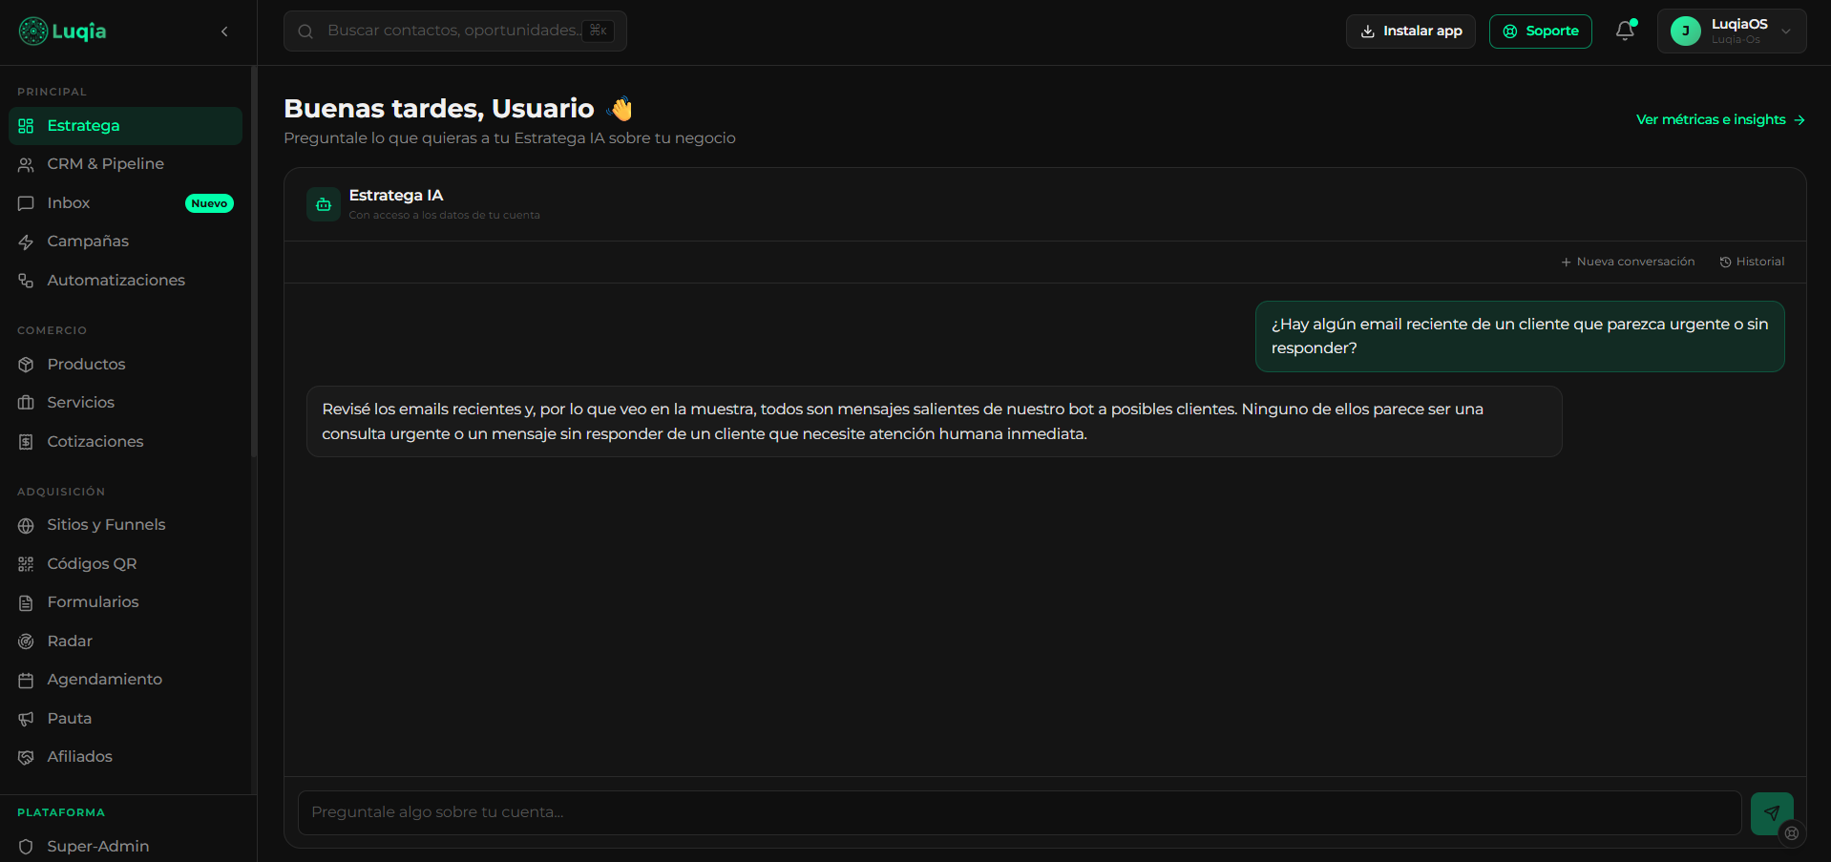Focus the Buscar contactos search field
Screen dimensions: 1831x862
pos(455,32)
